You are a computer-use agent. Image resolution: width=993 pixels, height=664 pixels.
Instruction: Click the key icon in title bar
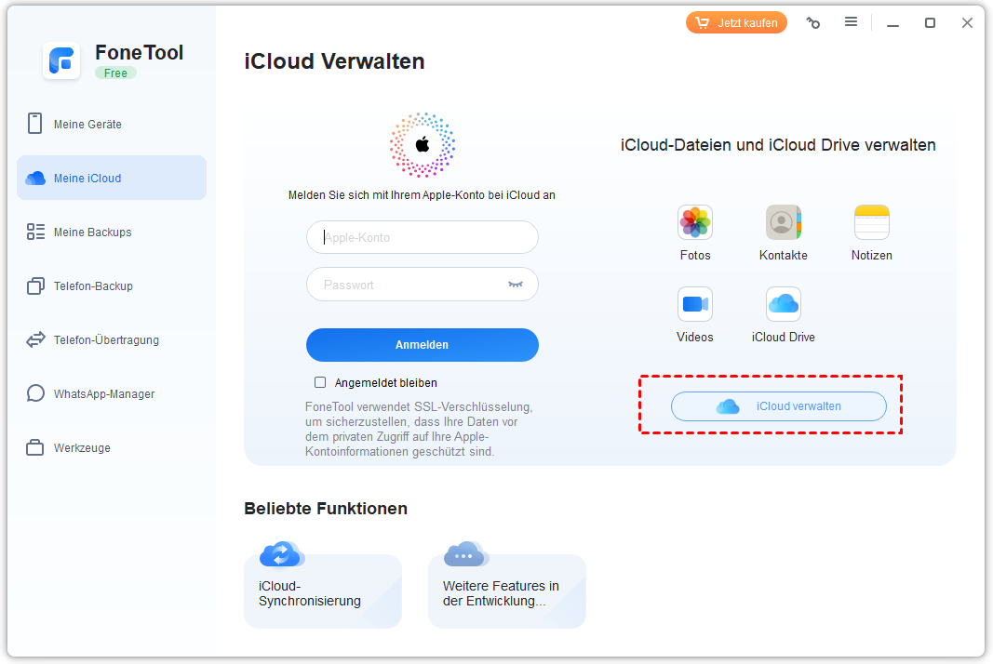[813, 23]
